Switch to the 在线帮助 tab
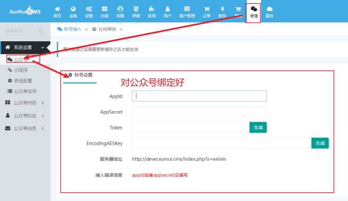Image resolution: width=348 pixels, height=201 pixels. pos(104,29)
